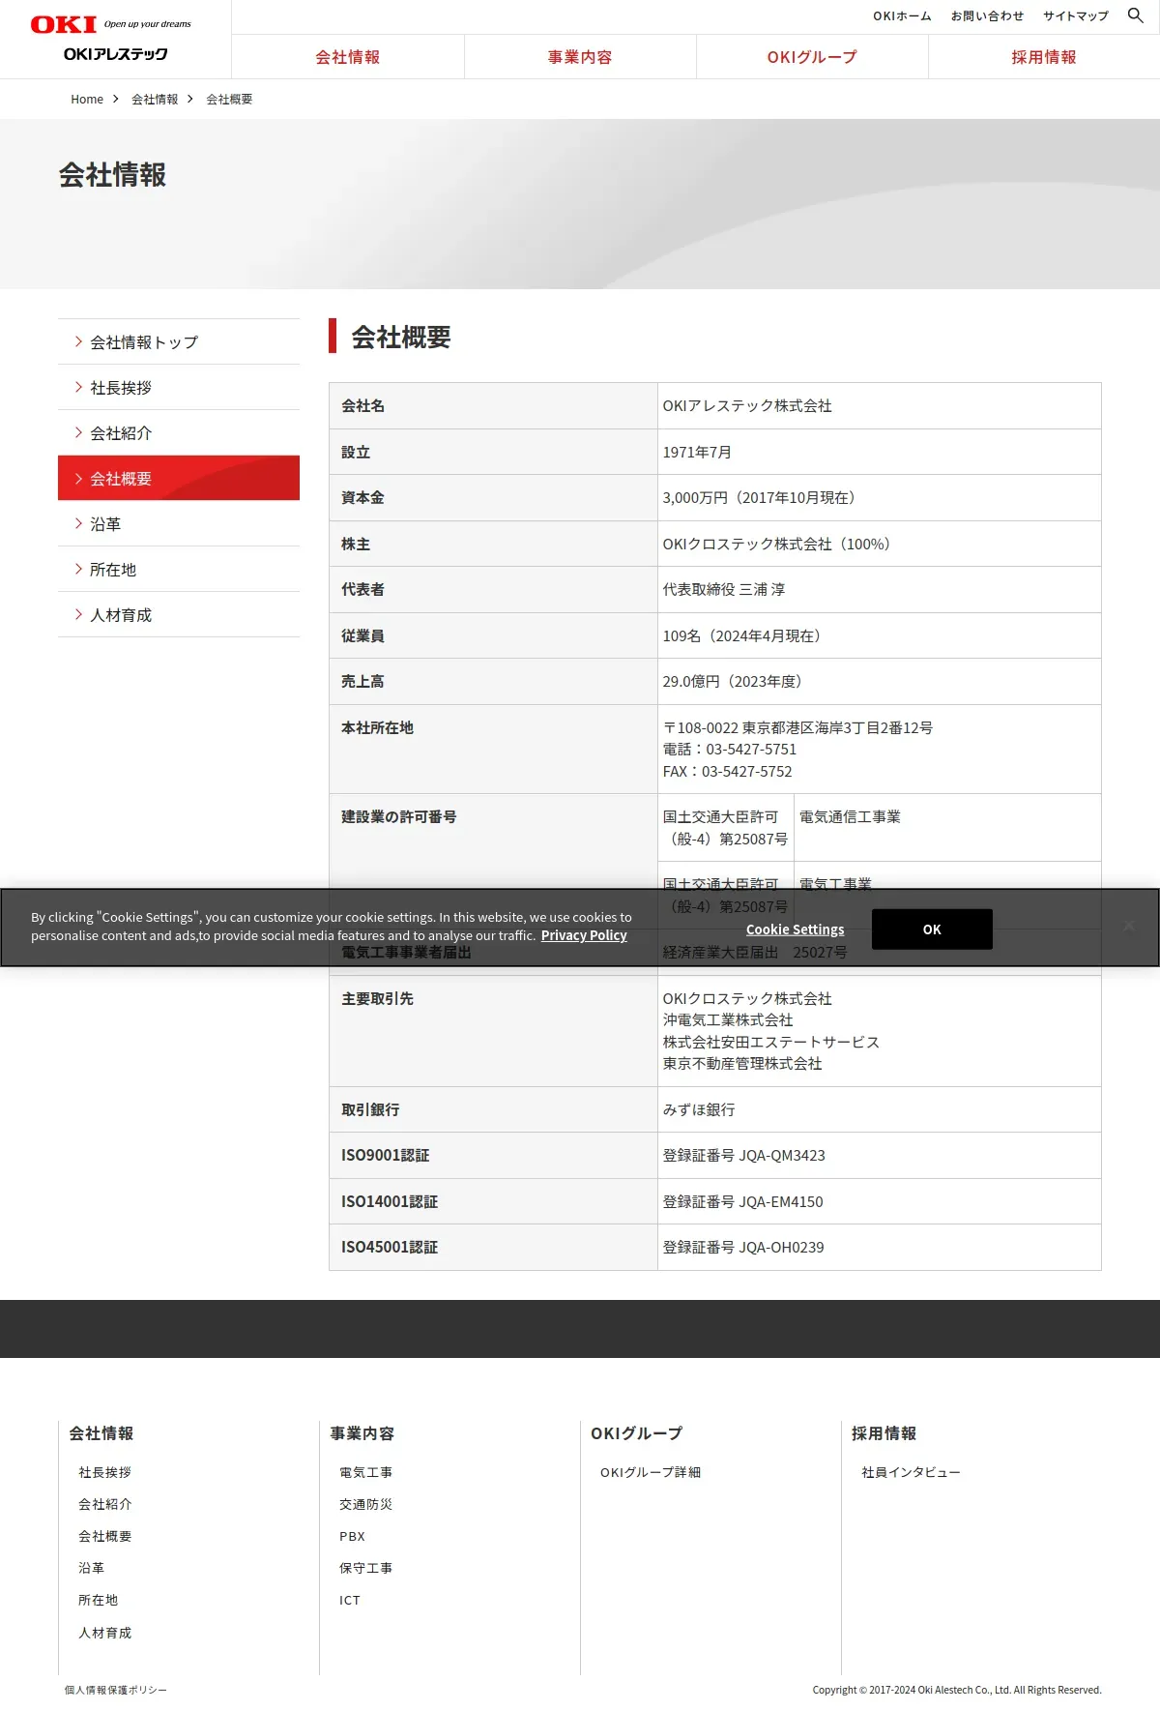
Task: Open footer link PBX
Action: coord(352,1536)
